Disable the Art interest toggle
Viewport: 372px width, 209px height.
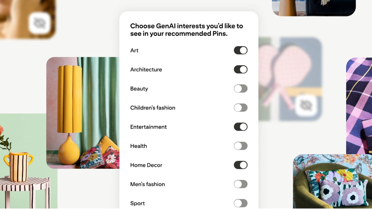point(240,50)
